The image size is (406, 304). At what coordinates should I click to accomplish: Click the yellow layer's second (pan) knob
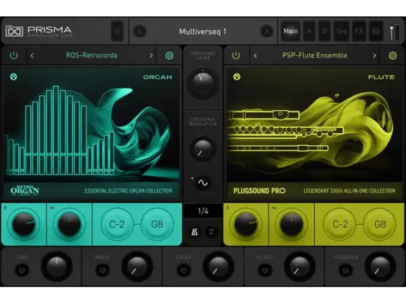click(291, 224)
